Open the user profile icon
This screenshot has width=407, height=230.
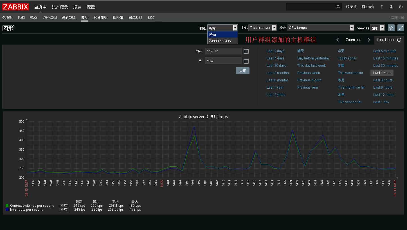click(391, 7)
